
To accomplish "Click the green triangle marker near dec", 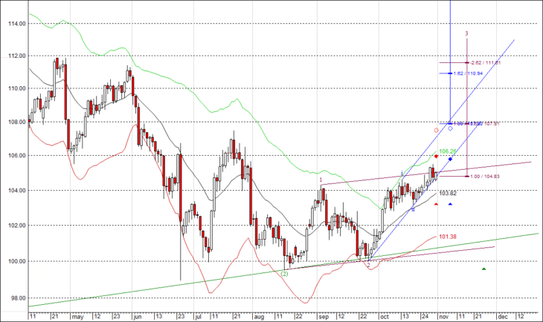I will 483,269.
